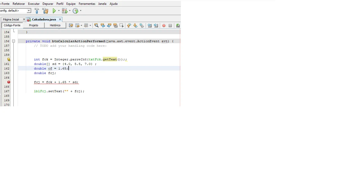Open the Run Project dropdown arrow

click(59, 11)
